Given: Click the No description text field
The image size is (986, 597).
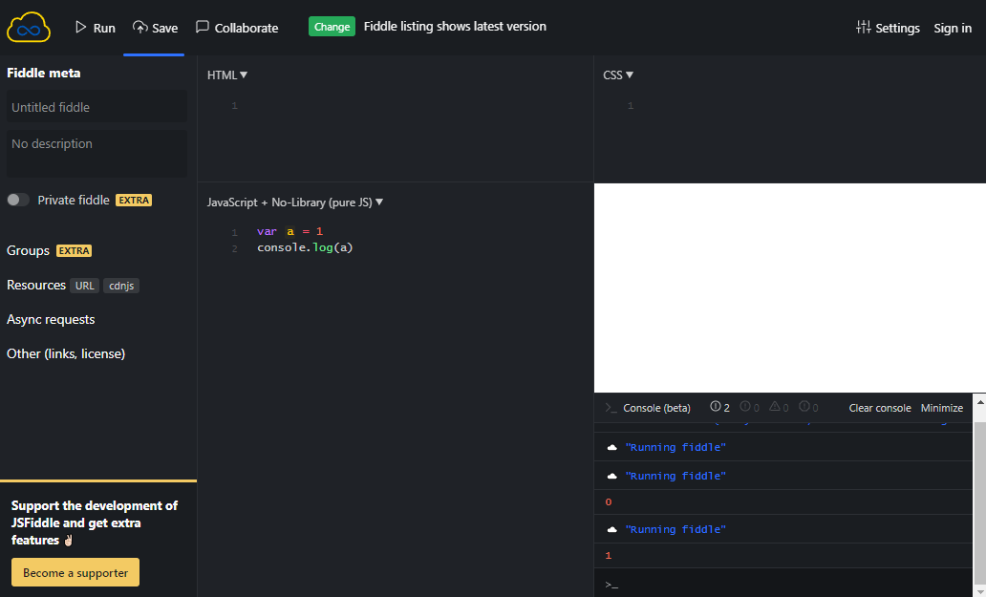Looking at the screenshot, I should point(96,154).
